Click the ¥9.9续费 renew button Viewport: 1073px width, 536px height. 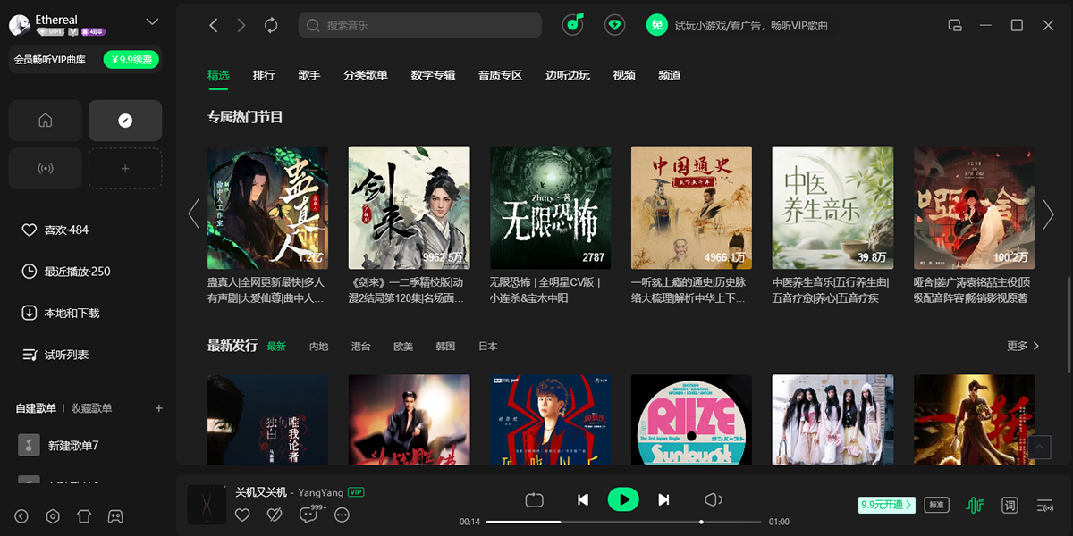point(132,60)
